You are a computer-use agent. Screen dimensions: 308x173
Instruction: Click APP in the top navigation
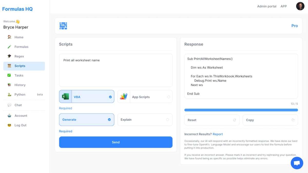[x=284, y=6]
